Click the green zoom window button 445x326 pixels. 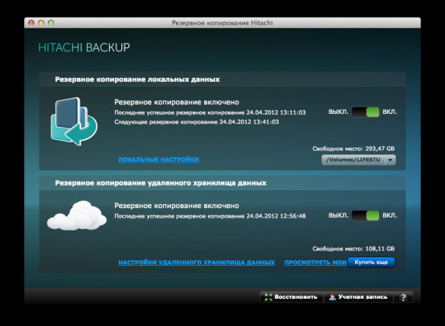coord(51,22)
